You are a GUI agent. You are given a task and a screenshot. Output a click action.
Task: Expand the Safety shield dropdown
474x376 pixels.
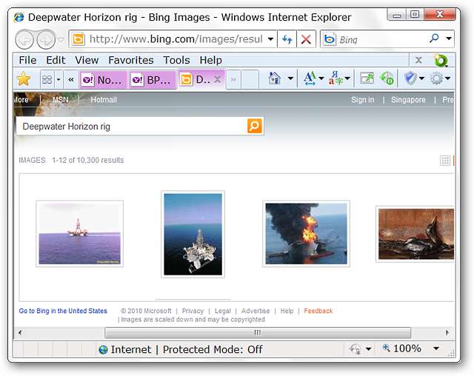pos(421,78)
